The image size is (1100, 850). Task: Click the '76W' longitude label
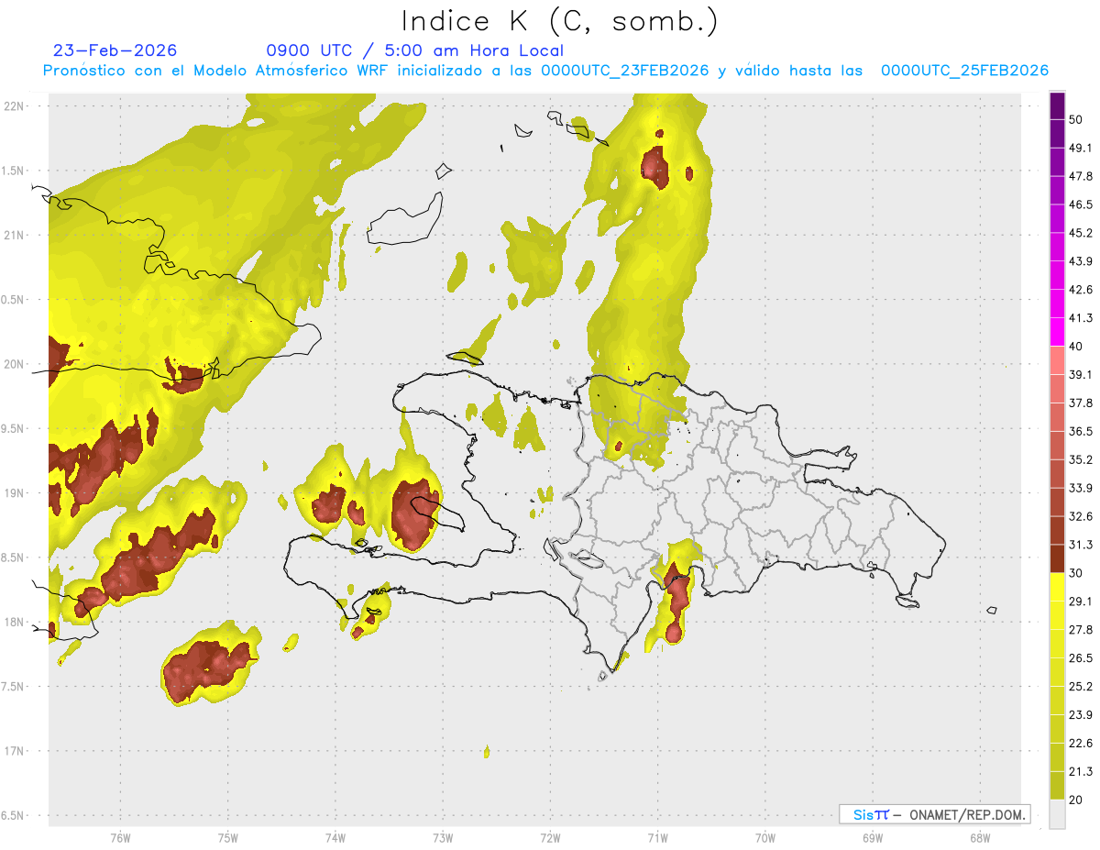[x=120, y=838]
